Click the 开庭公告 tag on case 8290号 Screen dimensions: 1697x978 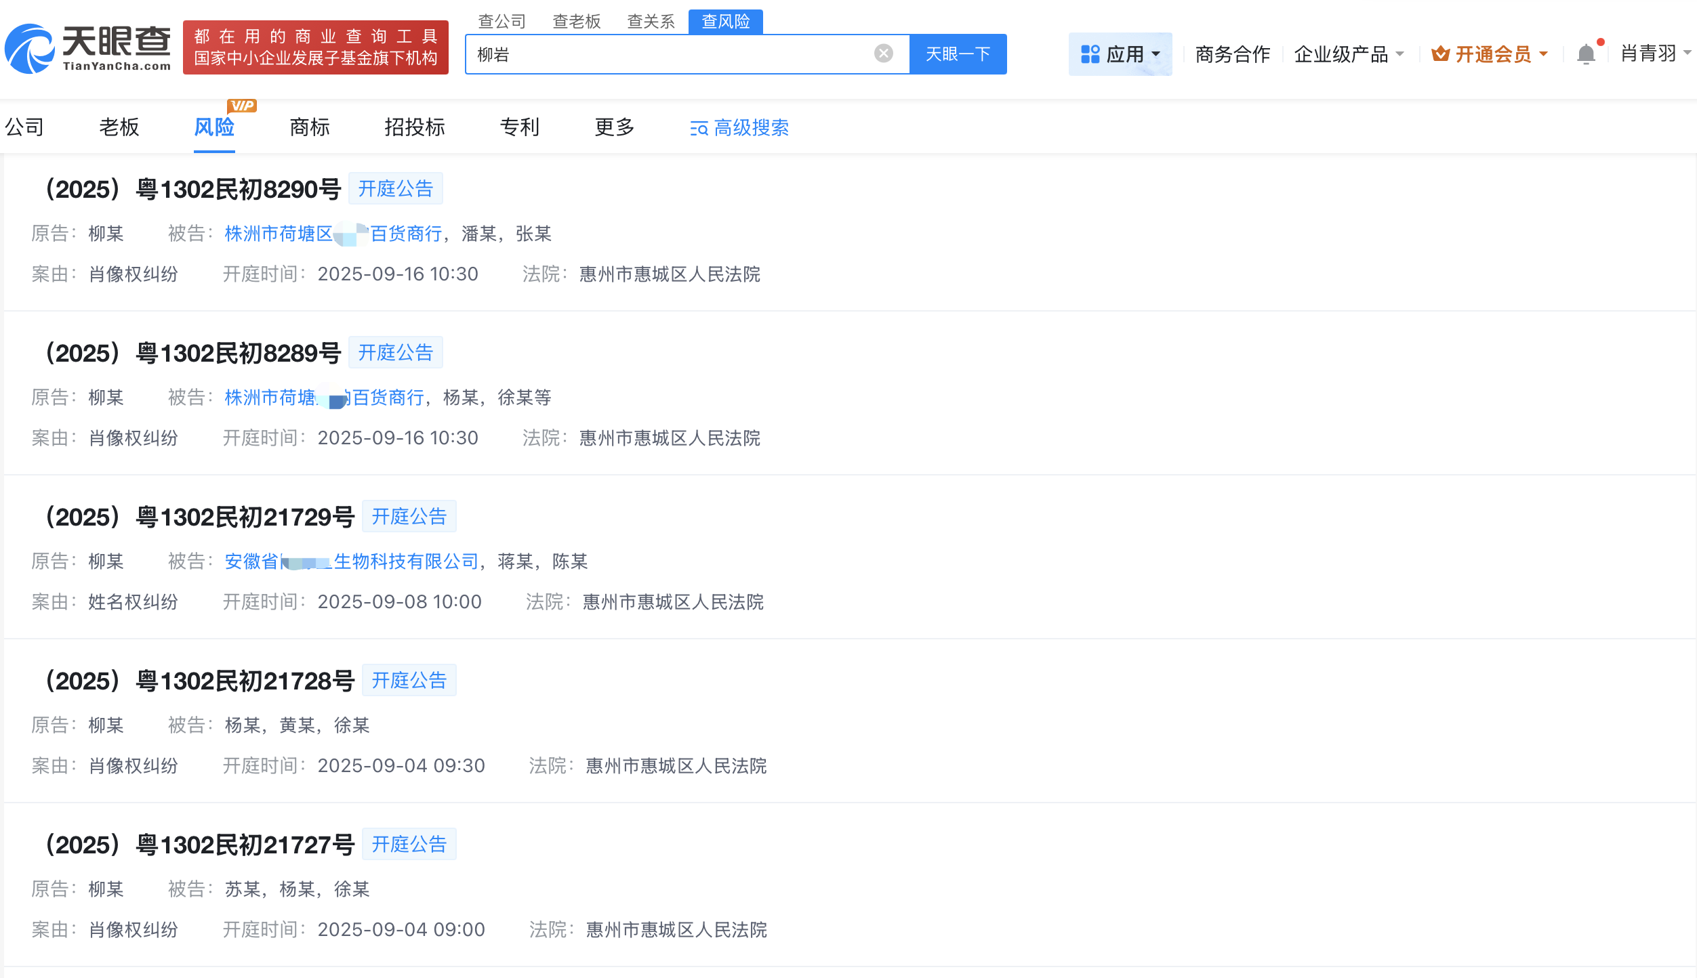point(396,188)
